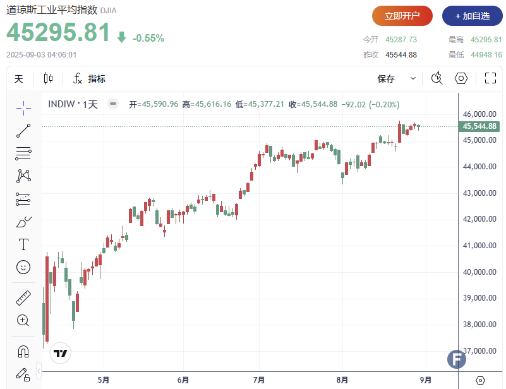Screen dimensions: 506x389
Task: Open the emoji sticker tool
Action: tap(23, 267)
